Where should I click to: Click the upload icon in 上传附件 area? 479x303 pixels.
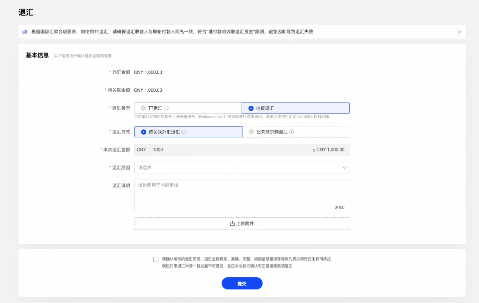(x=232, y=224)
